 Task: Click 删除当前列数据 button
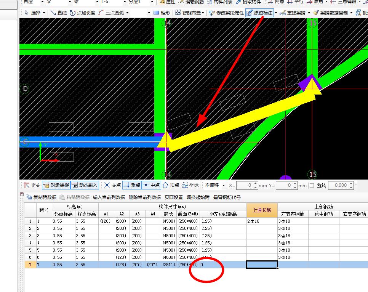tap(145, 197)
